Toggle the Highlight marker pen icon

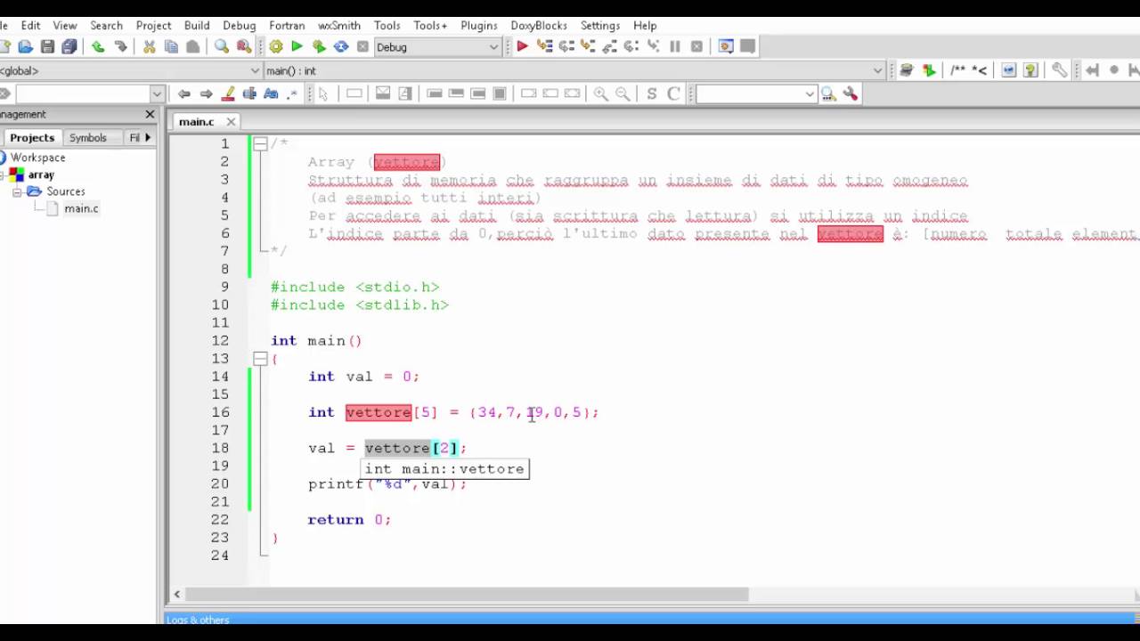228,94
